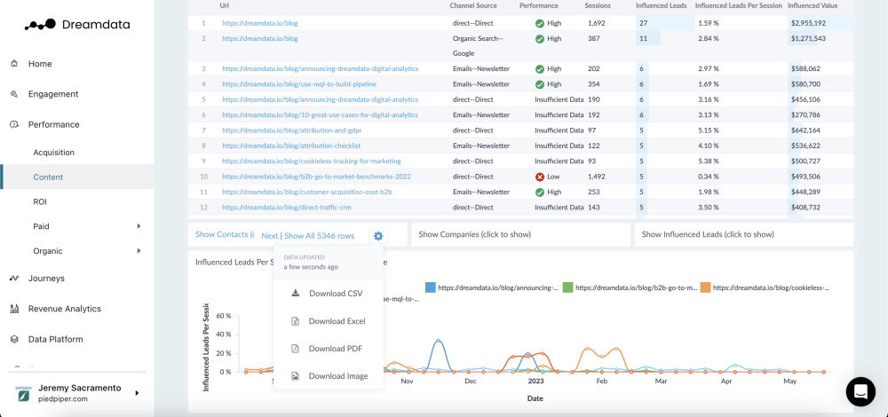Open the chat widget bubble
This screenshot has height=417, width=888.
click(x=860, y=391)
